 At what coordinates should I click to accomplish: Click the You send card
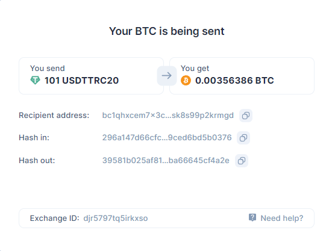tap(91, 76)
